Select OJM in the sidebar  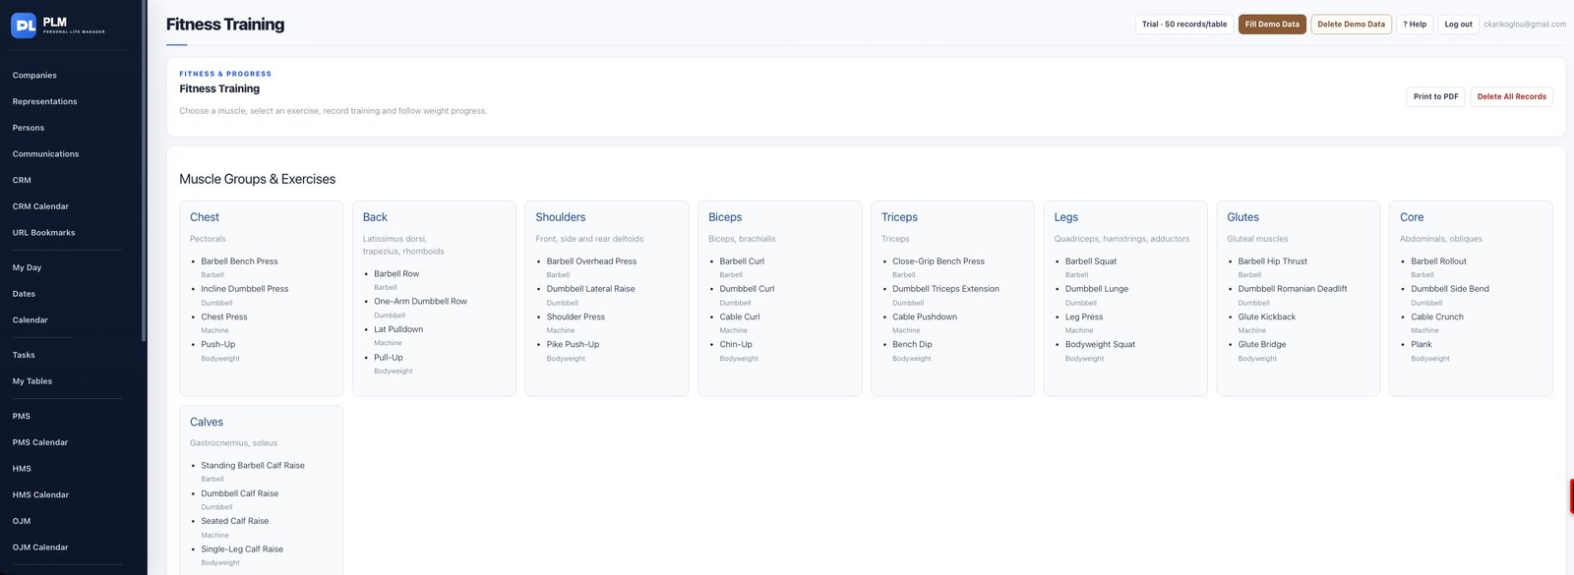22,521
